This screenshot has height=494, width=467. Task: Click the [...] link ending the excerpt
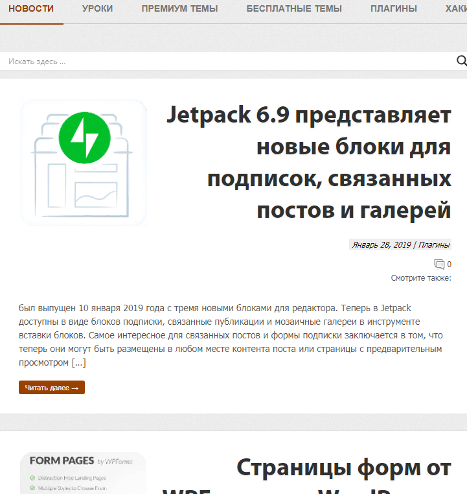(x=78, y=362)
